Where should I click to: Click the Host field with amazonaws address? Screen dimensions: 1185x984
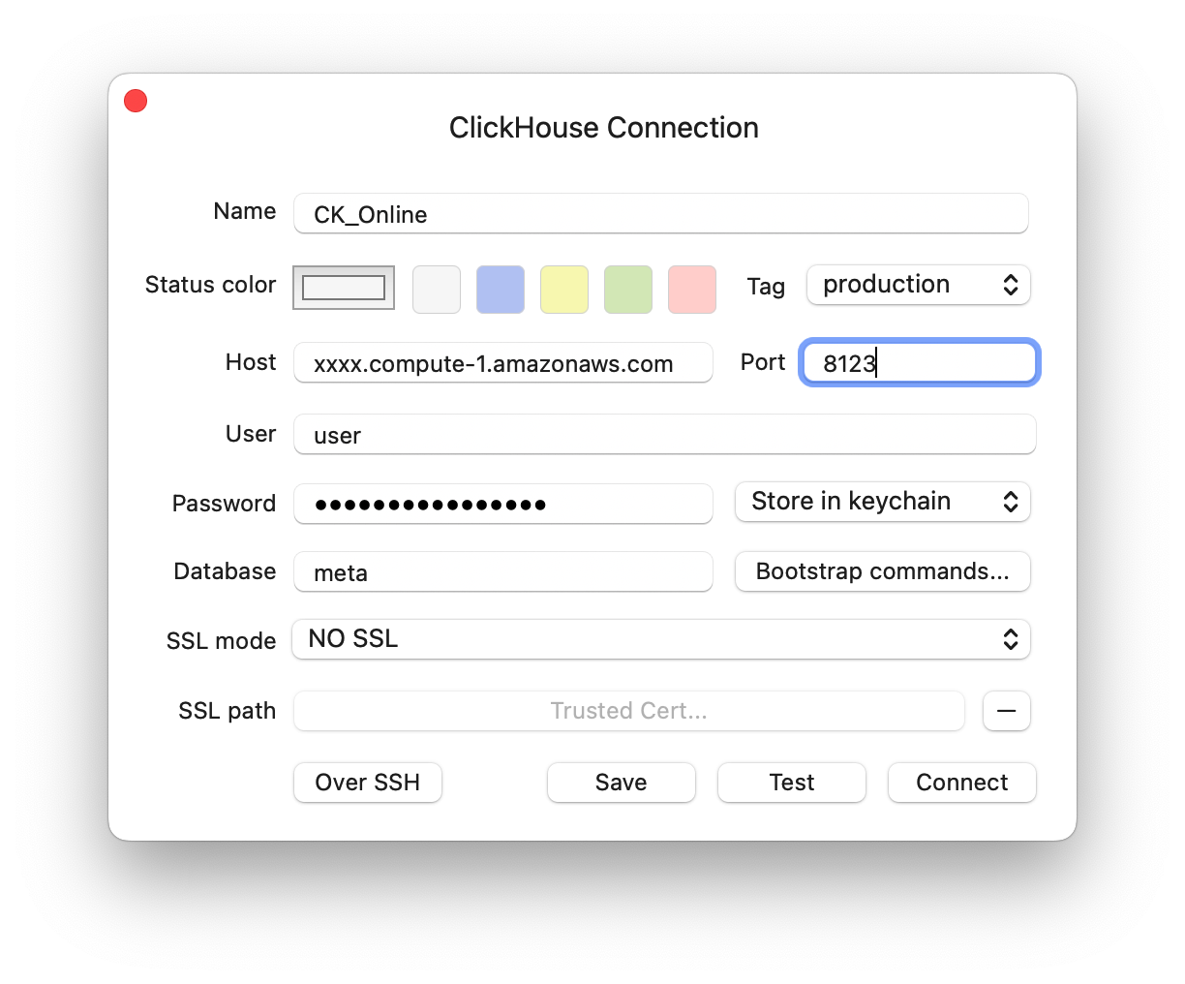pyautogui.click(x=502, y=363)
